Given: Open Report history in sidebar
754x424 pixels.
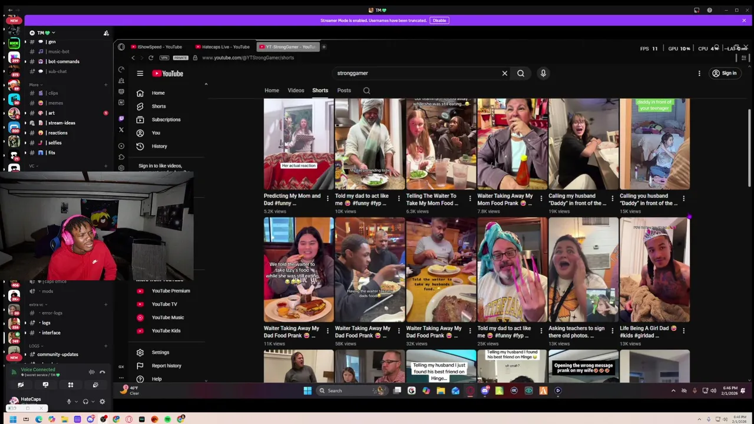Looking at the screenshot, I should tap(166, 366).
